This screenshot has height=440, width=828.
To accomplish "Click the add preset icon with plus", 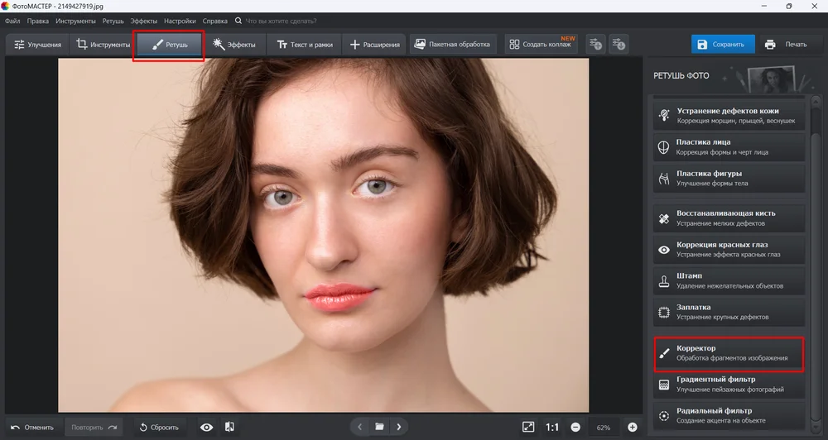I will point(595,45).
